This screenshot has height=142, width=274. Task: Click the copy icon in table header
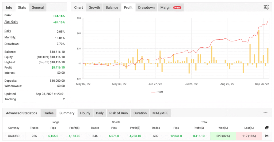(267, 128)
